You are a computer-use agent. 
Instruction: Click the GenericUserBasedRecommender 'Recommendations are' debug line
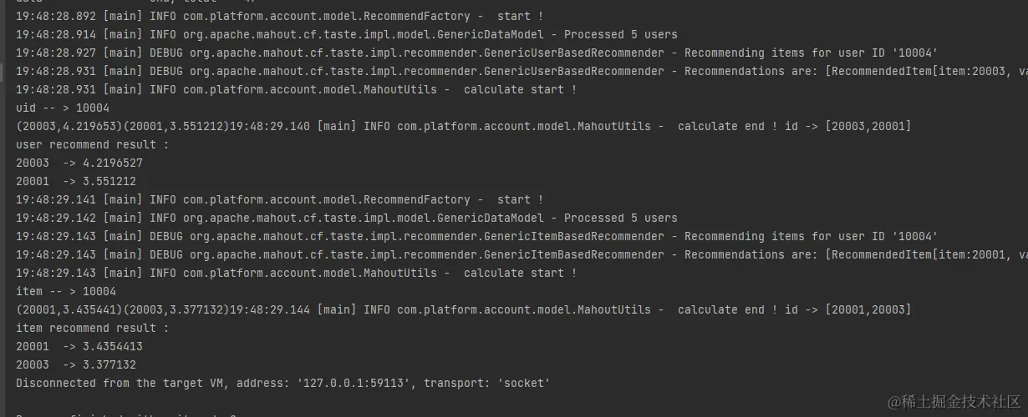point(518,72)
